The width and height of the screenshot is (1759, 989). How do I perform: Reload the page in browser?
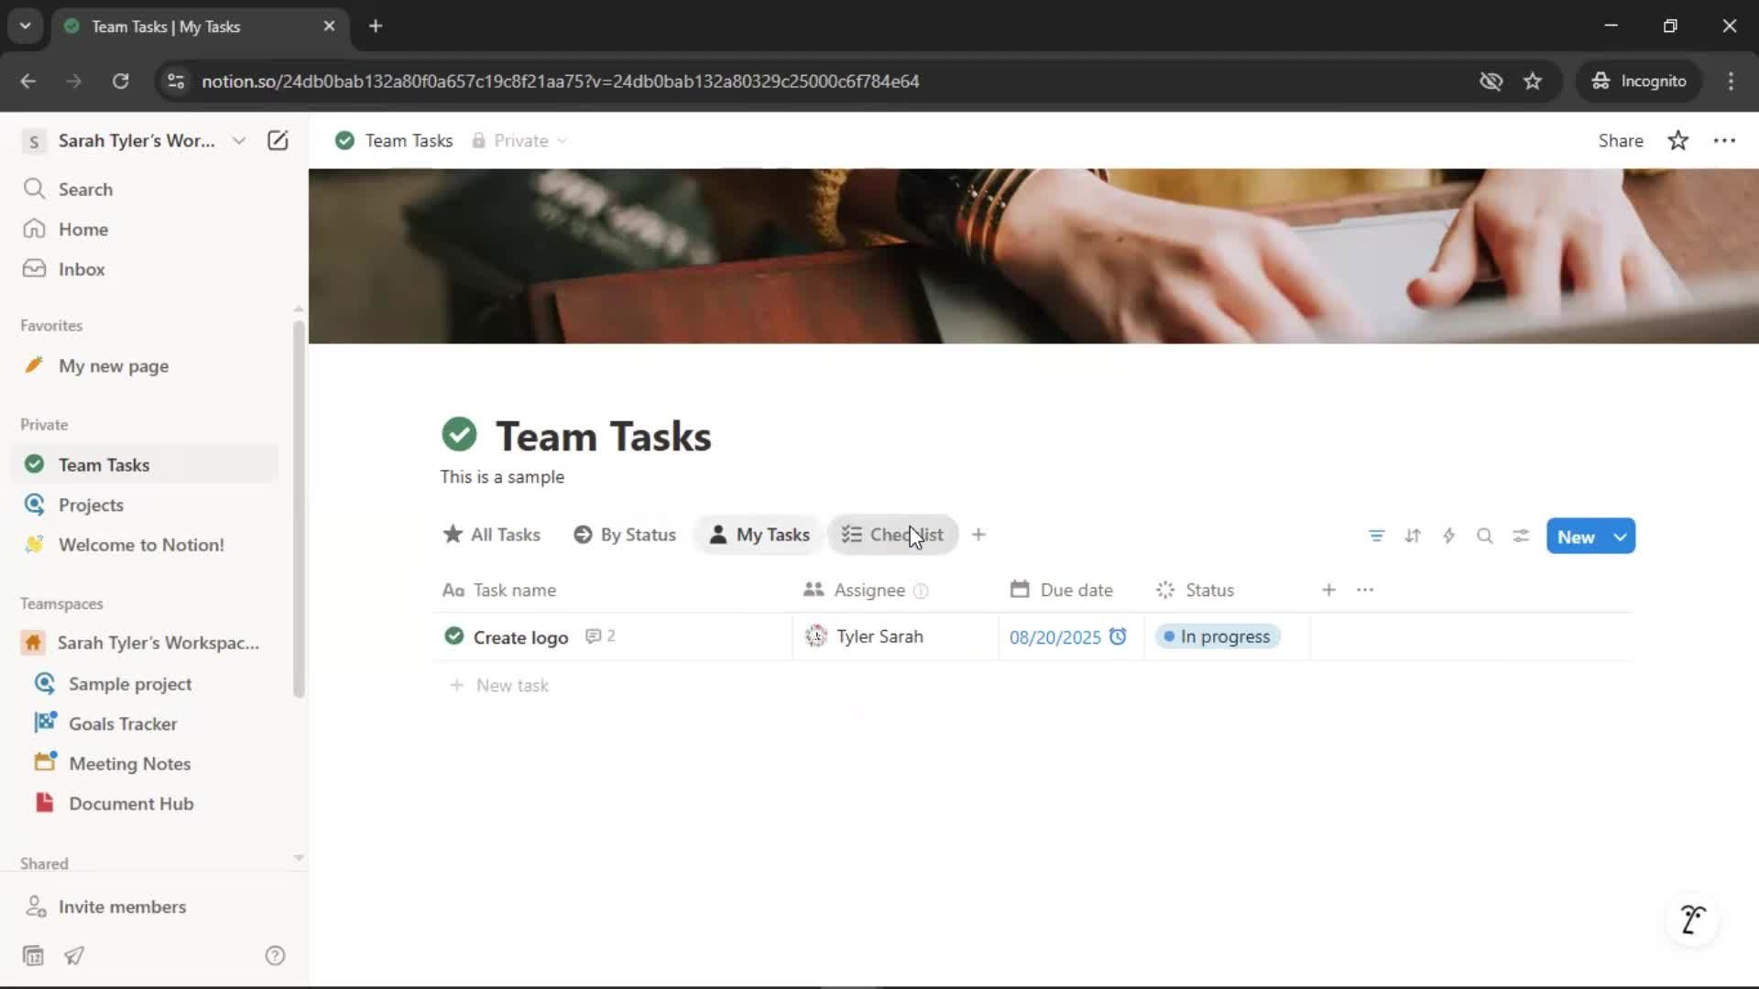tap(120, 81)
